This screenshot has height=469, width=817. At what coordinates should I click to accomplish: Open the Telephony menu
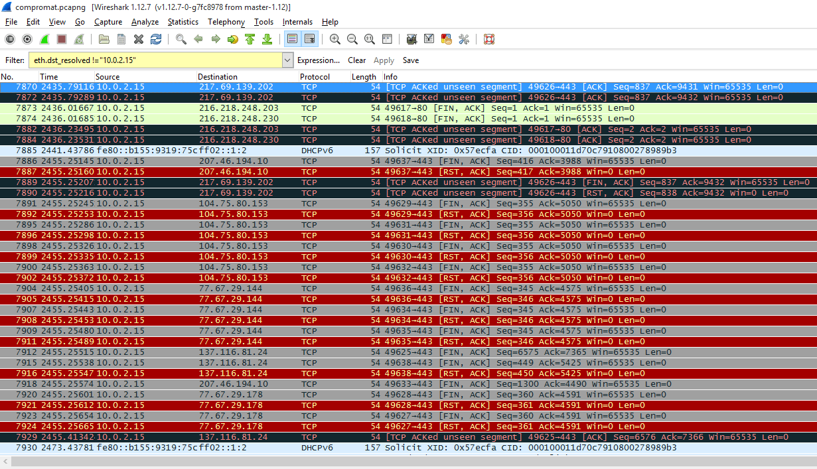coord(226,22)
